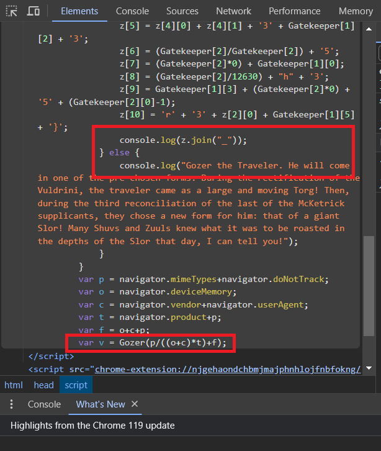Click the 'z[7] = (Gatekeeper[2]*0)' line
The height and width of the screenshot is (451, 381).
coord(231,63)
